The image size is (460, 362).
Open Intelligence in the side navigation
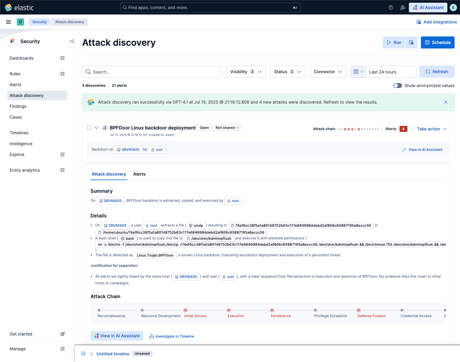[21, 144]
